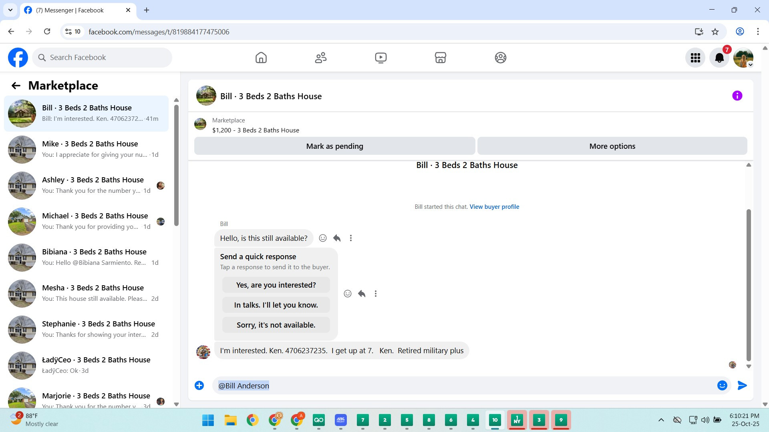Open the Facebook apps grid menu
Viewport: 769px width, 432px height.
tap(695, 58)
